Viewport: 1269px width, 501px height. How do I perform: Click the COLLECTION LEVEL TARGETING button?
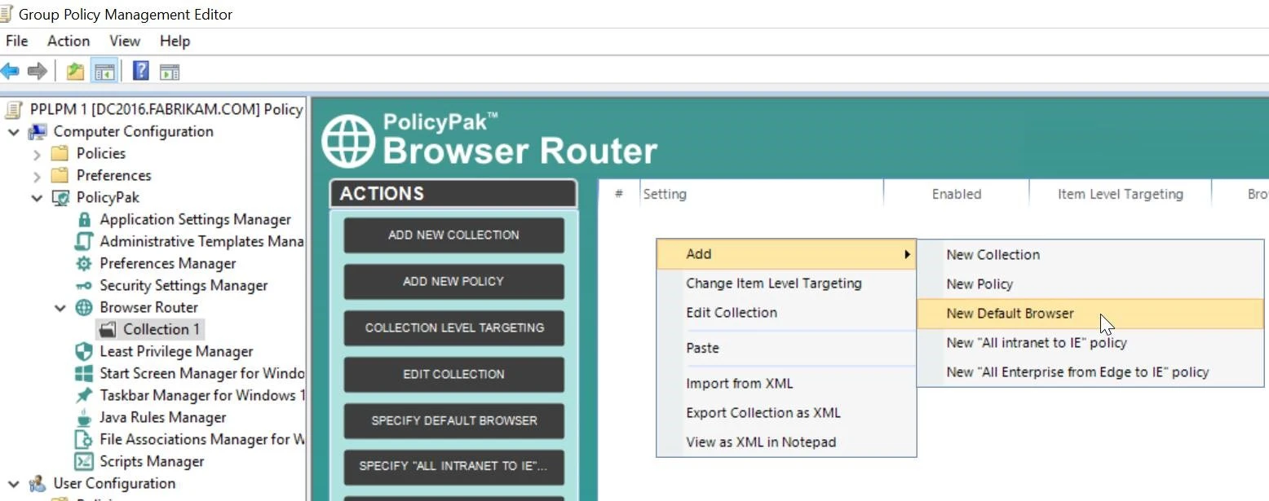(454, 327)
